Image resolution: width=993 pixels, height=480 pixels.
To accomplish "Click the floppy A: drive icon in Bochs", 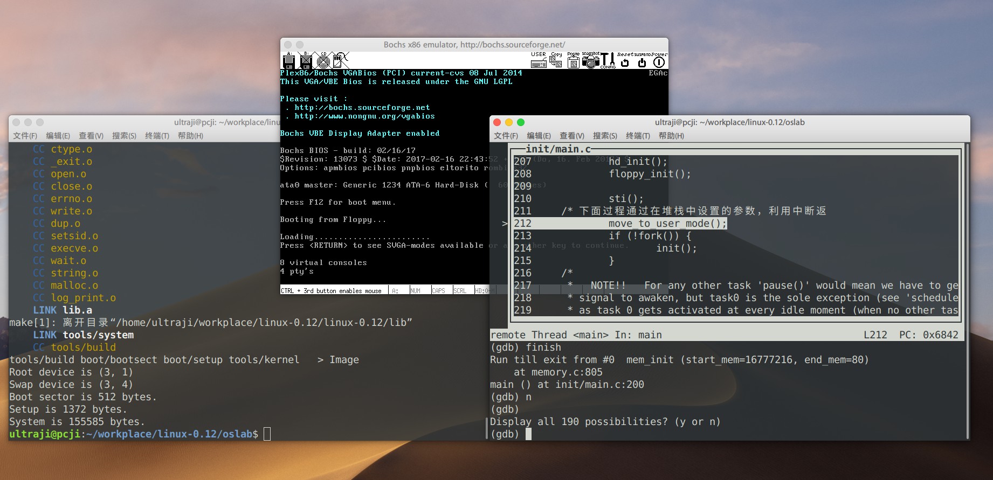I will click(288, 60).
